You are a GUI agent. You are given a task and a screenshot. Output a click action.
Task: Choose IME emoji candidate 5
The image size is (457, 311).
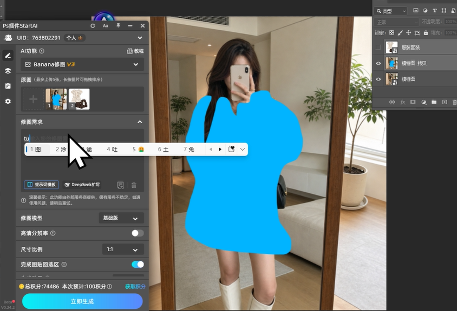pyautogui.click(x=138, y=150)
